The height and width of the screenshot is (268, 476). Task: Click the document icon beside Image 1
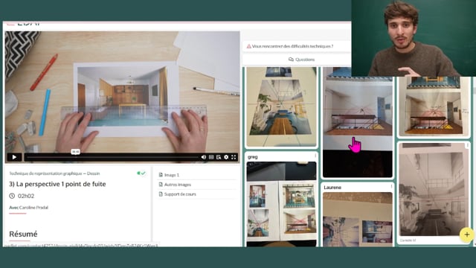(x=161, y=175)
